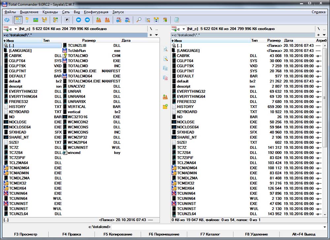This screenshot has width=330, height=240.
Task: Click the FTP connect toolbar icon
Action: coord(119,20)
